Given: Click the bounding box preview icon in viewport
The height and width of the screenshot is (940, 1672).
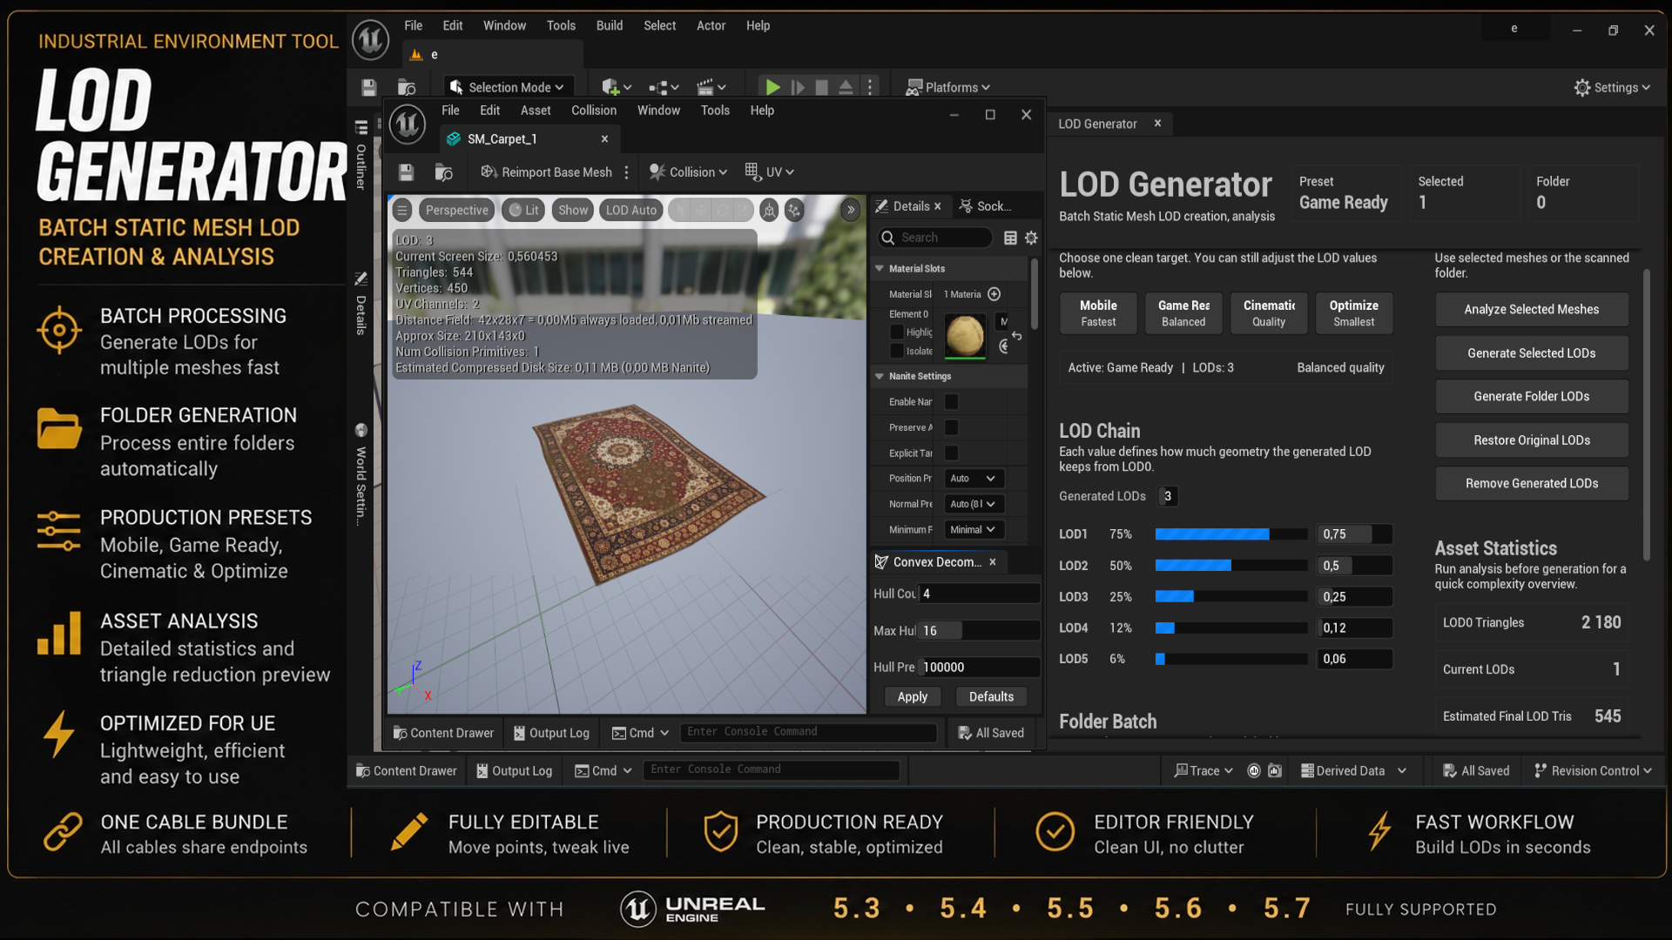Looking at the screenshot, I should (769, 210).
